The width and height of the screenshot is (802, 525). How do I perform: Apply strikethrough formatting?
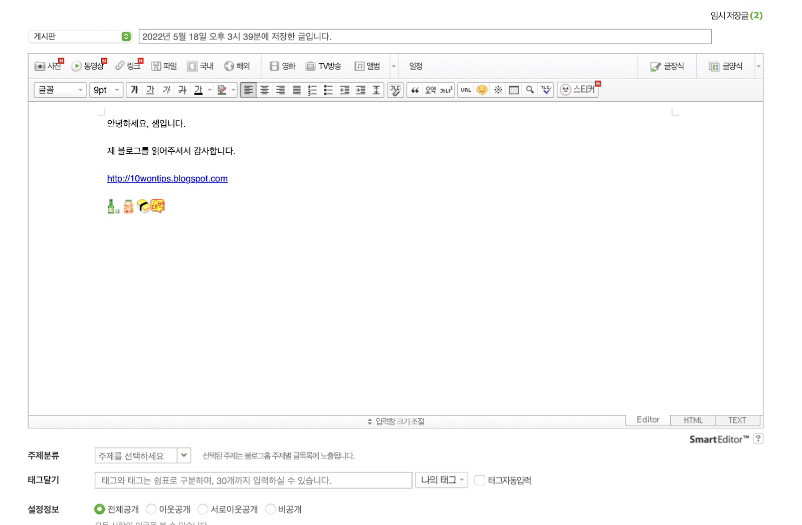[182, 90]
